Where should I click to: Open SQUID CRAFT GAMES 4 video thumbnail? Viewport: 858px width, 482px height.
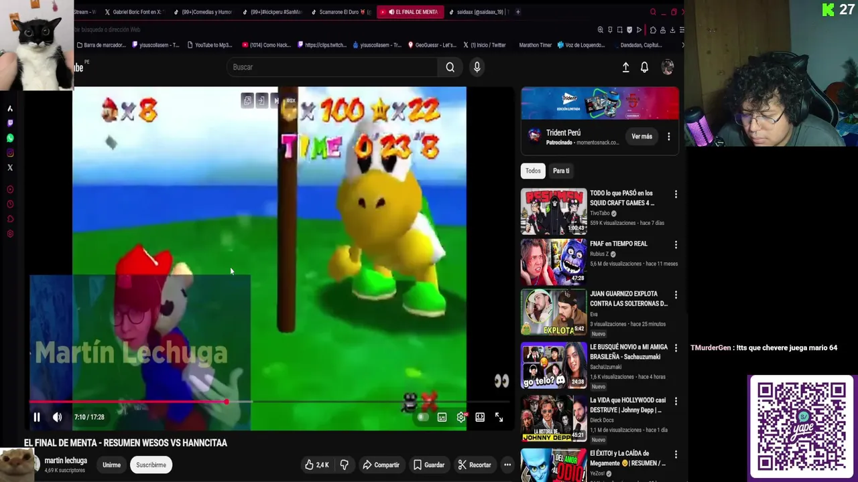click(x=554, y=211)
